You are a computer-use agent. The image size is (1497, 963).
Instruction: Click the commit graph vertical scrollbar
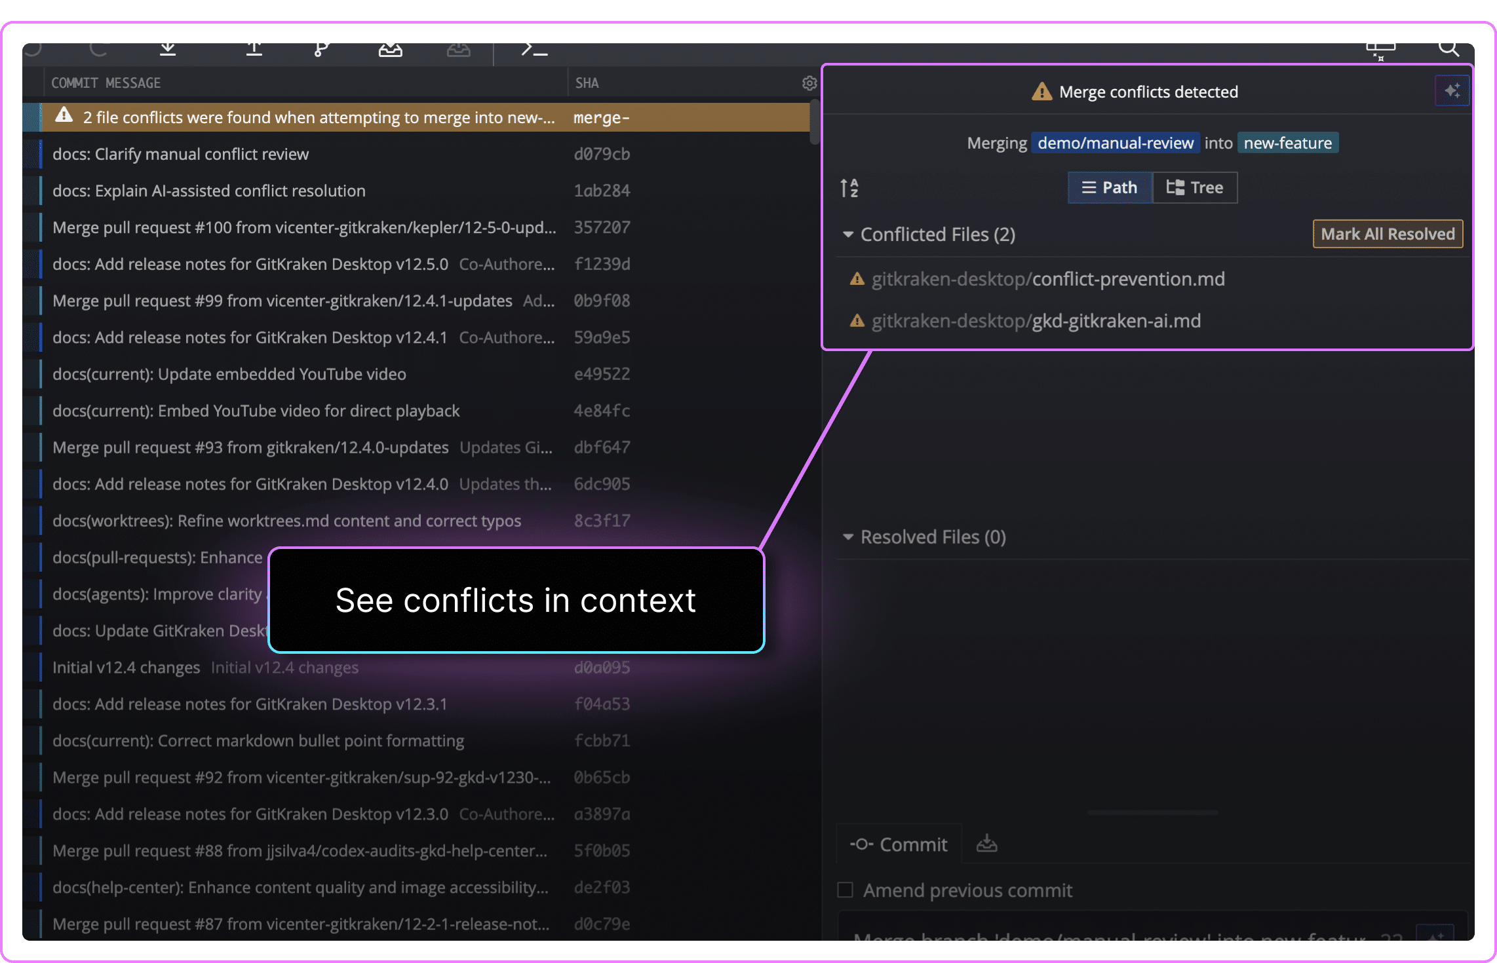point(814,122)
